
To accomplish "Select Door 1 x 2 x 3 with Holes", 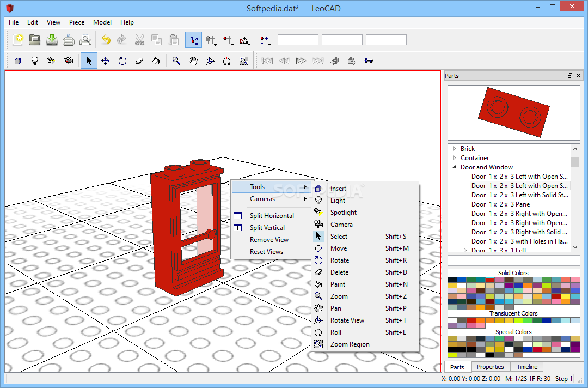I will (x=519, y=241).
